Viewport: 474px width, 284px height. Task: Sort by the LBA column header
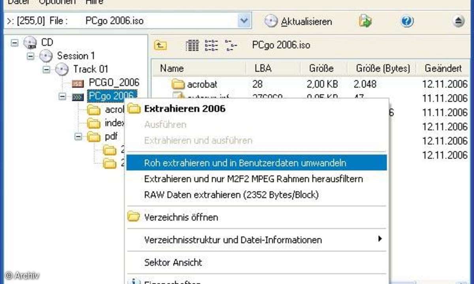click(273, 68)
